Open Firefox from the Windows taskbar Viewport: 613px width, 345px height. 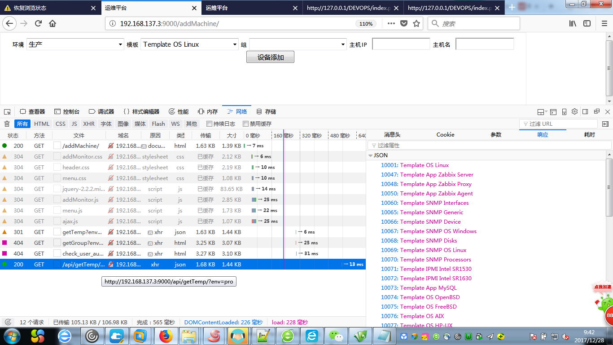[x=166, y=336]
